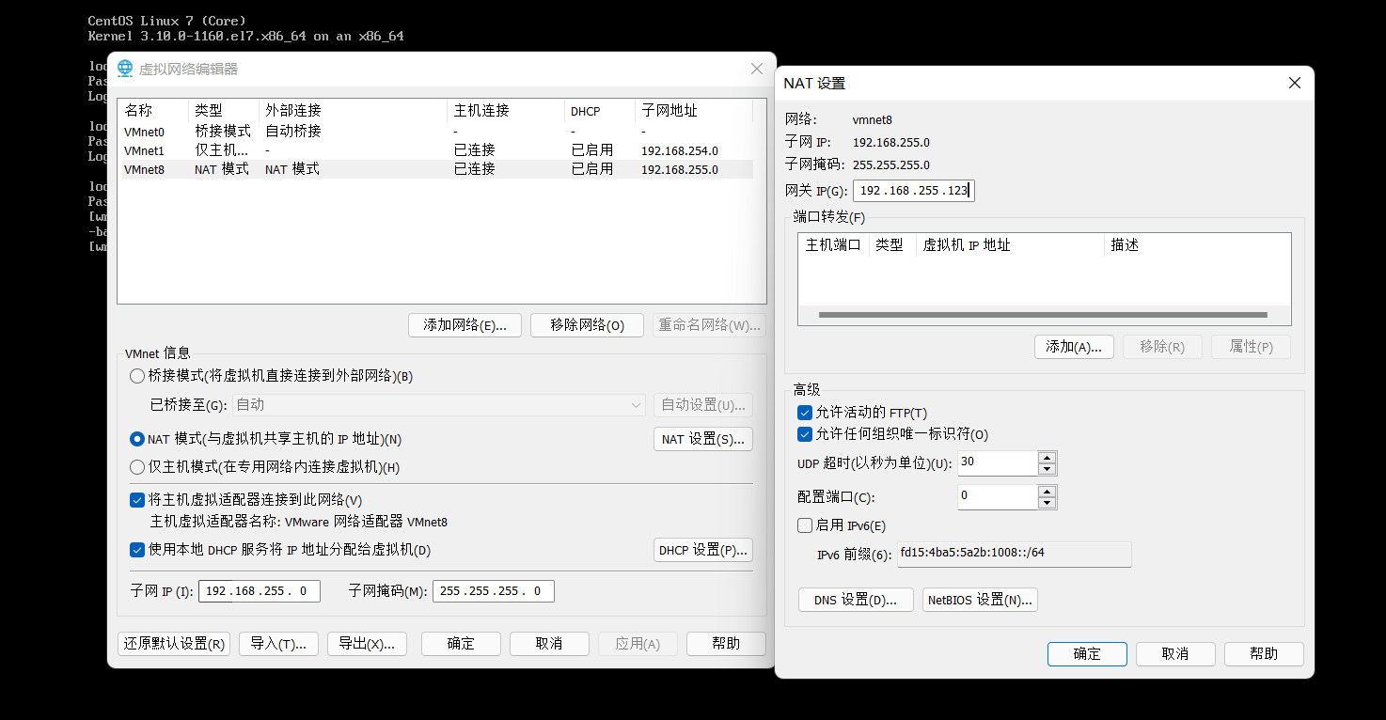Click the 移除网络(O) button

[x=587, y=325]
